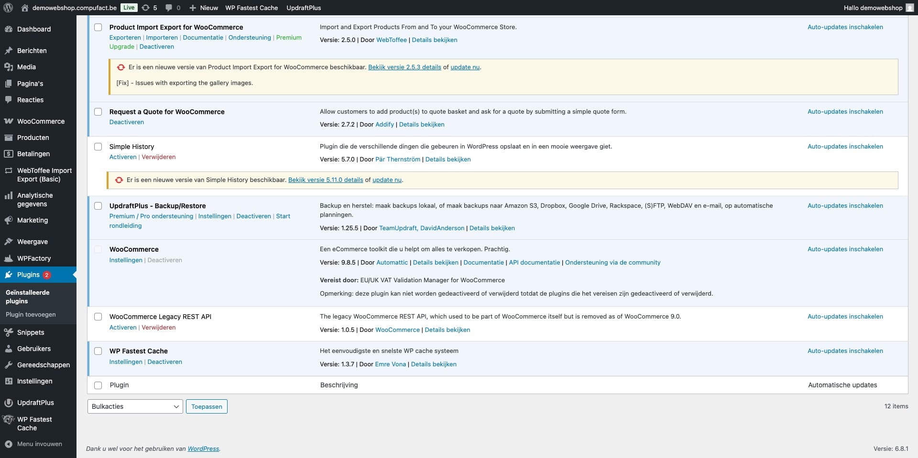This screenshot has height=458, width=918.
Task: Click the Media sidebar icon
Action: pyautogui.click(x=9, y=67)
